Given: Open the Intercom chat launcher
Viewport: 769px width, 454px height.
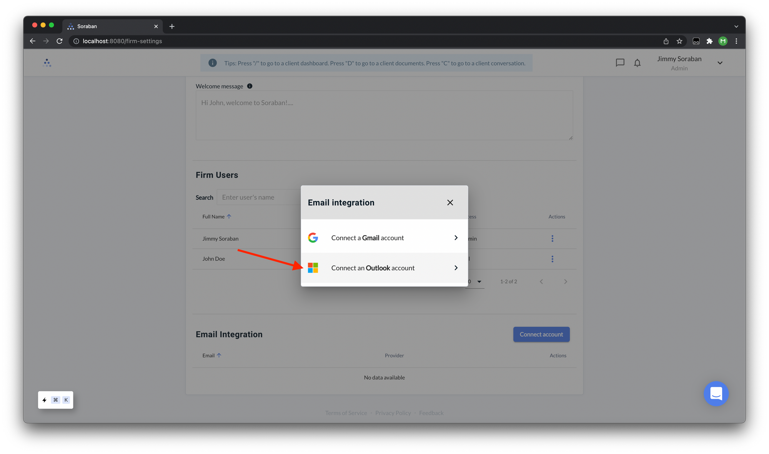Looking at the screenshot, I should pyautogui.click(x=716, y=394).
